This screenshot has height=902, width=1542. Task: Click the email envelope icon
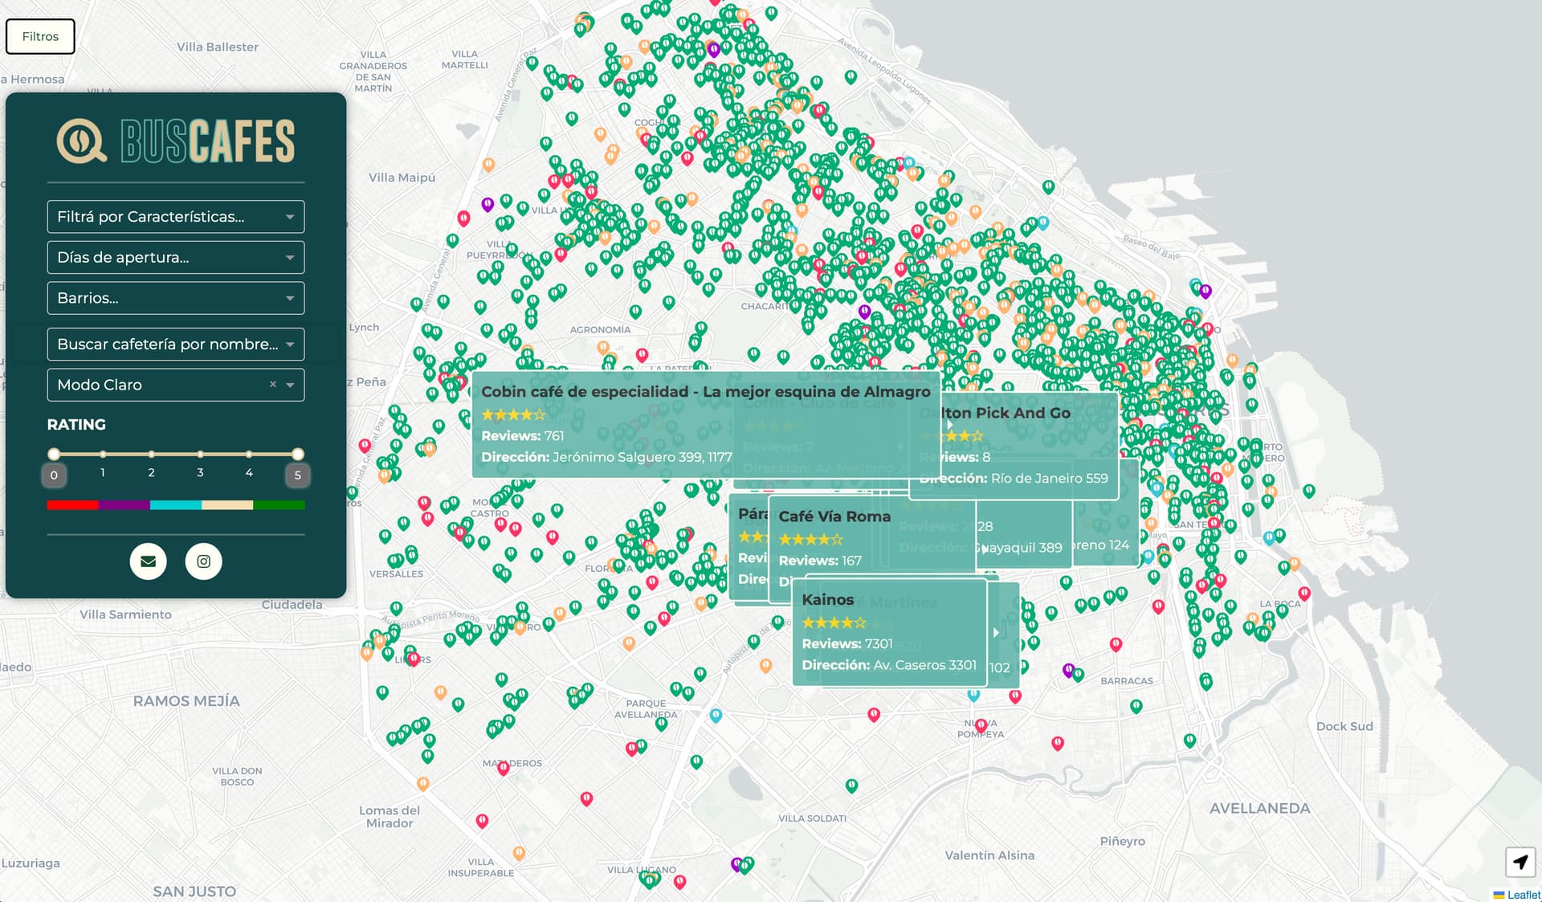point(149,561)
